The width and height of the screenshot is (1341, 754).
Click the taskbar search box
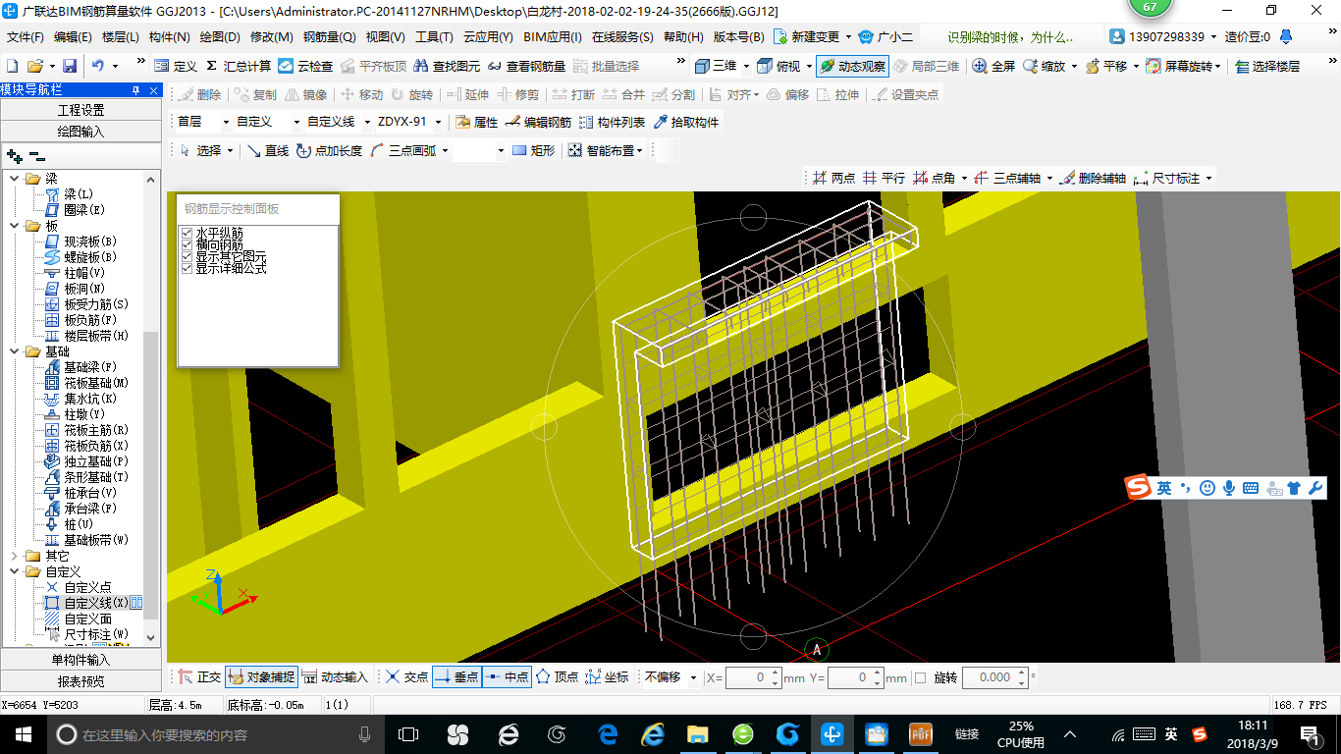215,733
